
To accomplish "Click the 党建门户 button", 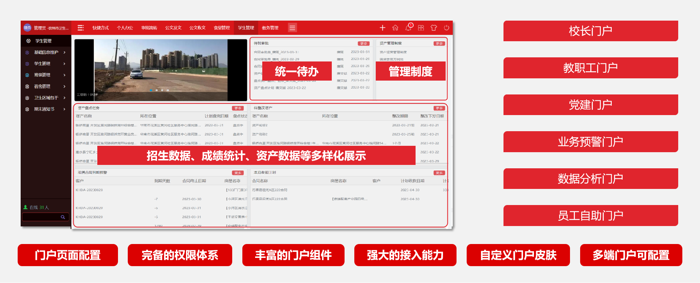I will point(591,105).
